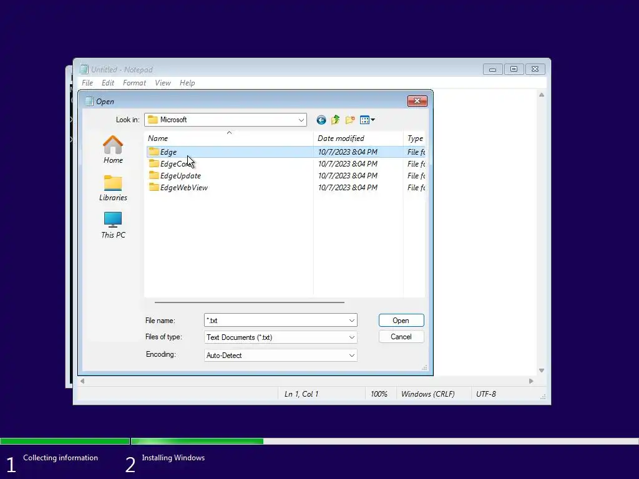The height and width of the screenshot is (479, 639).
Task: Click the Collecting information step label
Action: click(x=61, y=457)
